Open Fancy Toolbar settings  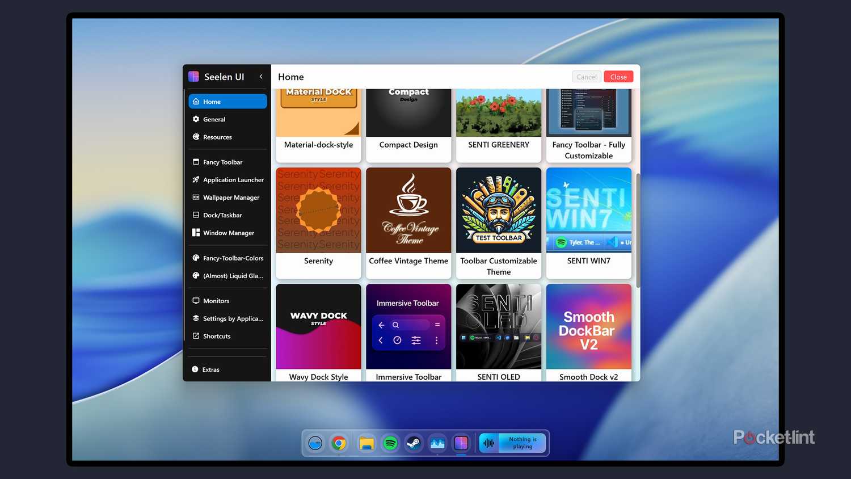tap(228, 162)
